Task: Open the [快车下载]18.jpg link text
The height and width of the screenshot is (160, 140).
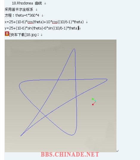Action: (x=23, y=35)
